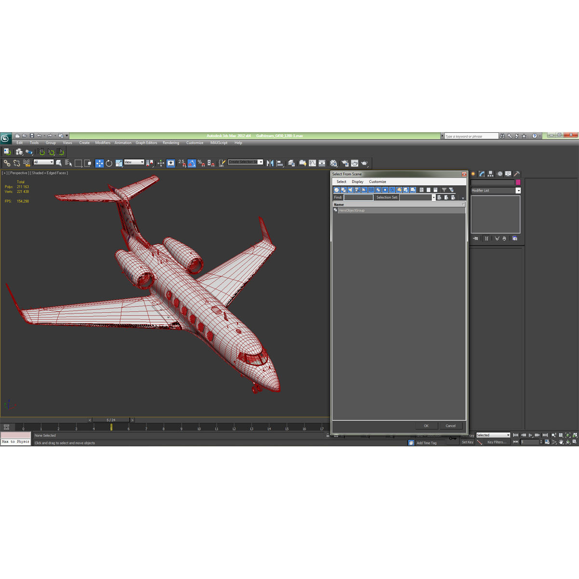Open the selection filter 'All' dropdown

43,162
